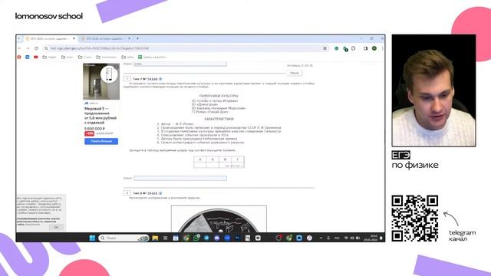Reload the page in the browser toolbar
The width and height of the screenshot is (491, 276).
click(x=36, y=48)
